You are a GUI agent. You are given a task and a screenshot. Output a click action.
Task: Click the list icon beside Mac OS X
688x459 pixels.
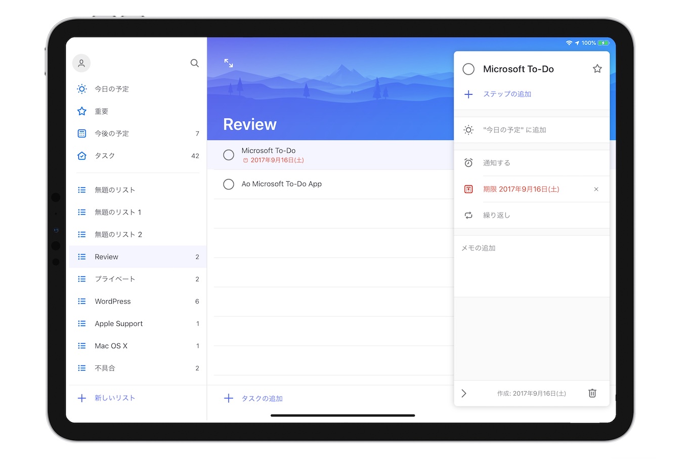pos(82,346)
